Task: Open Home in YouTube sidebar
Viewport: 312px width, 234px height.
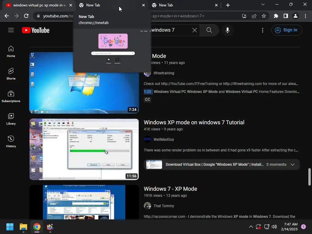Action: point(11,51)
